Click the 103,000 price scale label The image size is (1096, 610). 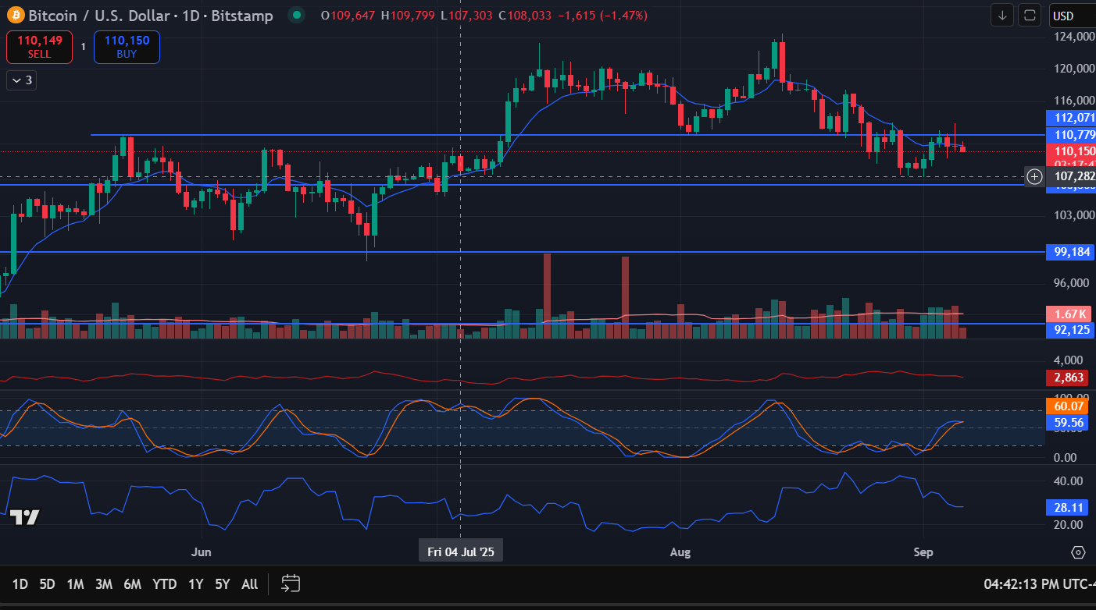click(x=1073, y=215)
